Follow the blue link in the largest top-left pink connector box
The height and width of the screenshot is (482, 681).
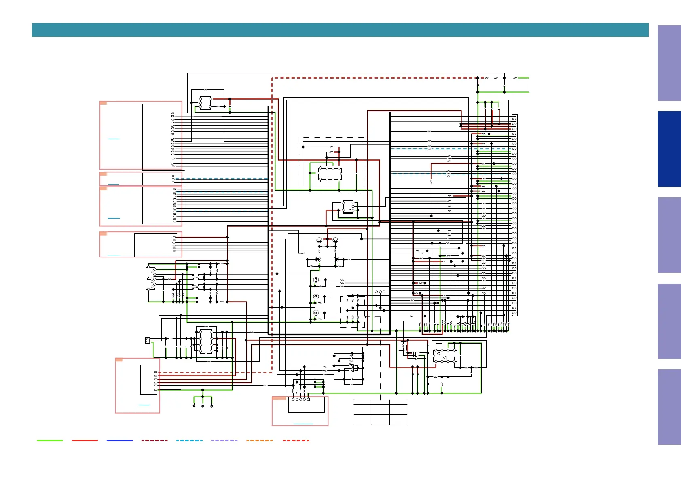(114, 139)
